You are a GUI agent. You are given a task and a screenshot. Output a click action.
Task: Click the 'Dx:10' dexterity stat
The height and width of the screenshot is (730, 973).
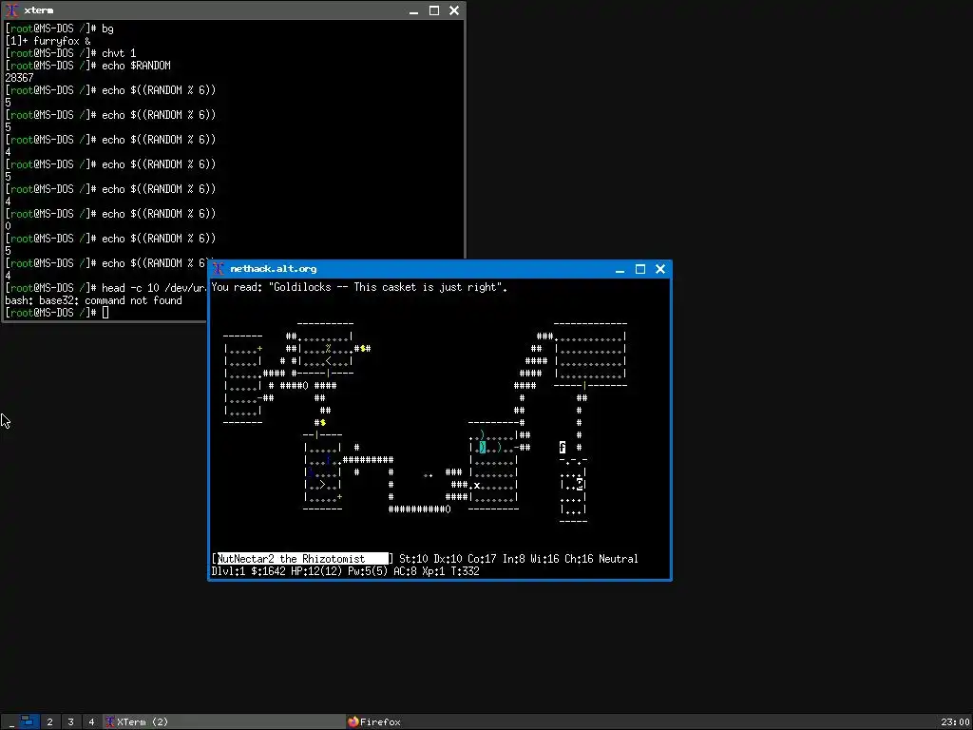[x=448, y=559]
